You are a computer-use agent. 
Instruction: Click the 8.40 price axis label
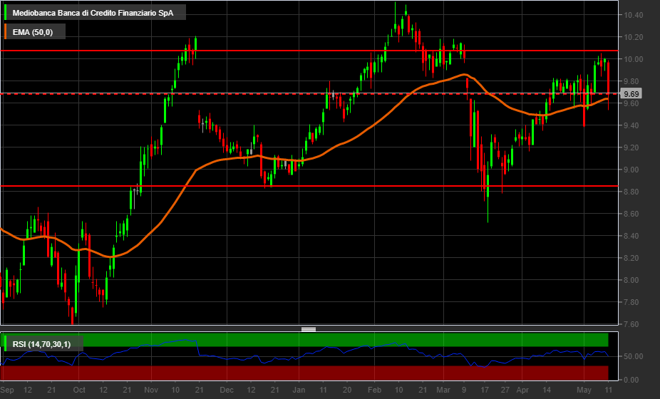coord(633,236)
